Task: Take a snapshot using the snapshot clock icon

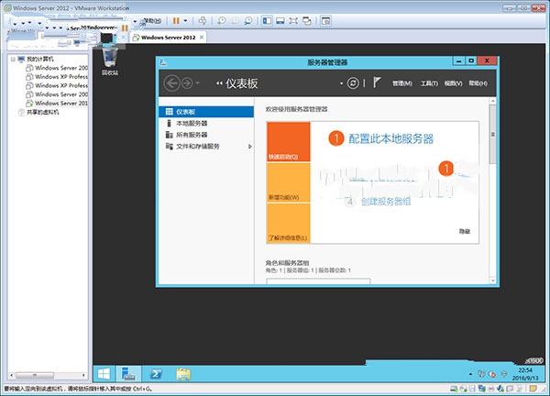Action: pyautogui.click(x=221, y=21)
